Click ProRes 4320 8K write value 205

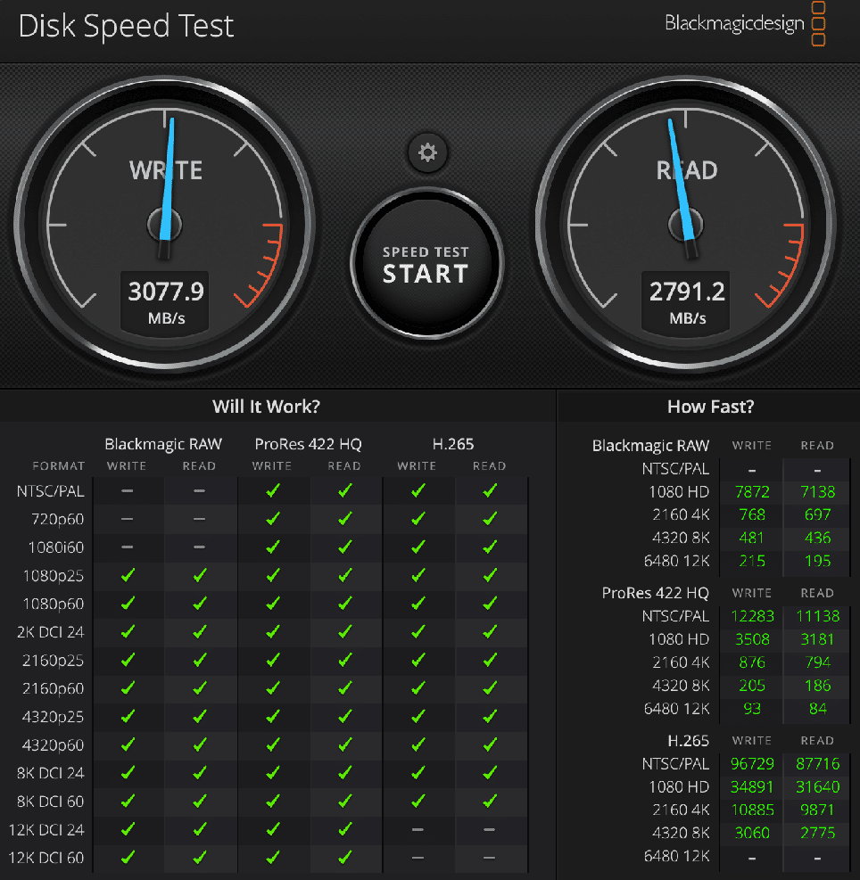(752, 686)
